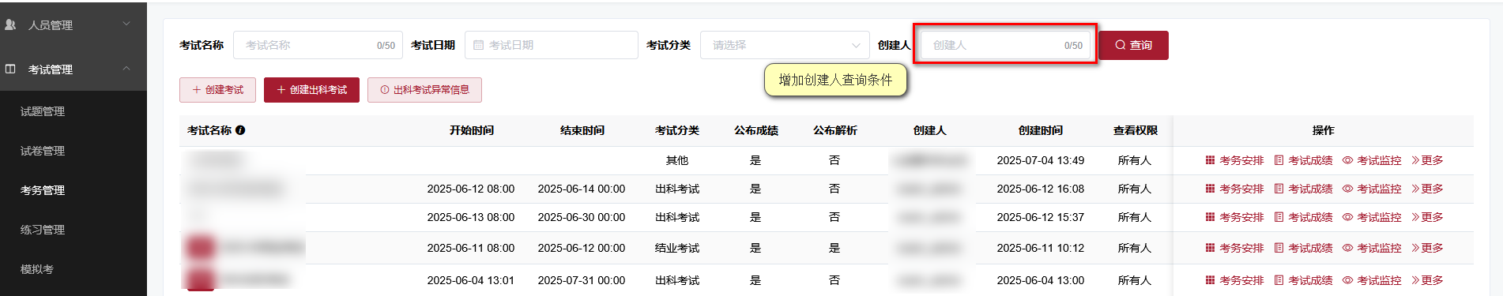Expand 更多 for the 2025-06-12 16:08 row
The width and height of the screenshot is (1503, 296).
pyautogui.click(x=1427, y=189)
